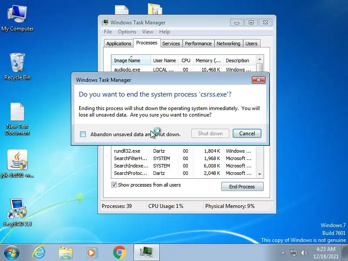Viewport: 348px width, 261px height.
Task: Launch Google Chrome from taskbar
Action: (119, 253)
